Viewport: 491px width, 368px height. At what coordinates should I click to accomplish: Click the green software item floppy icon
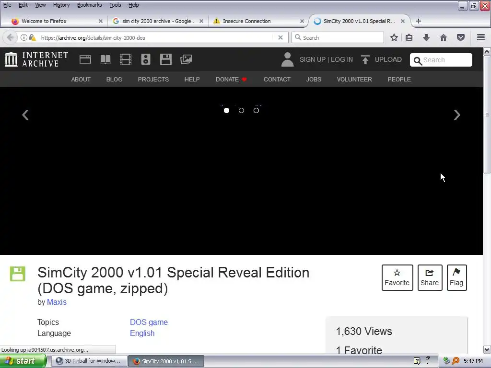point(18,274)
